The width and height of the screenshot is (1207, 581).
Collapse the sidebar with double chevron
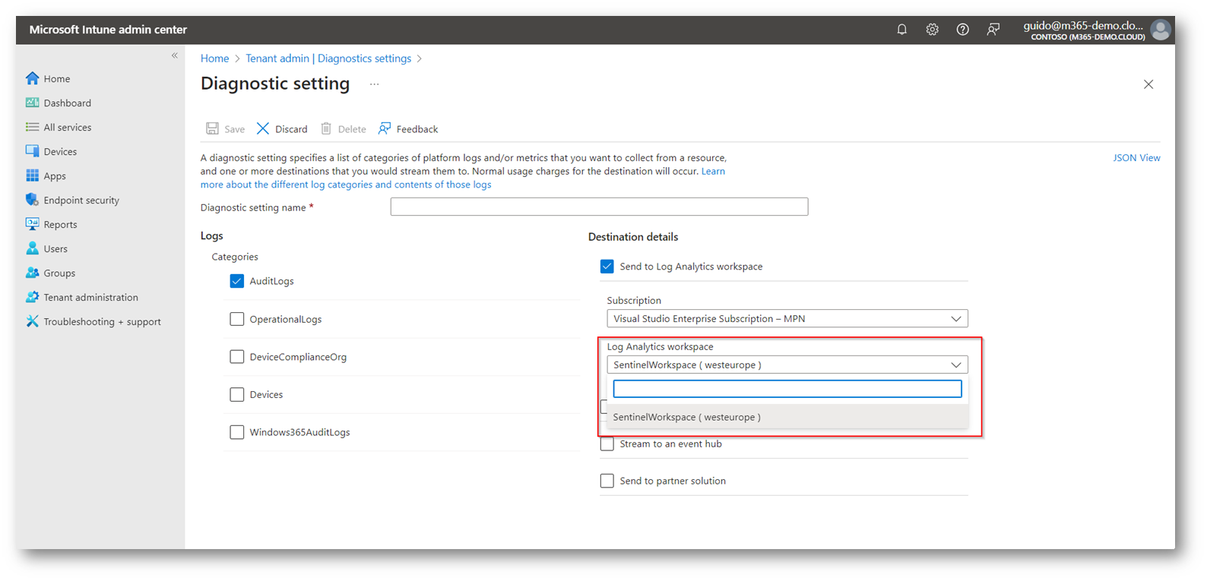(x=174, y=55)
